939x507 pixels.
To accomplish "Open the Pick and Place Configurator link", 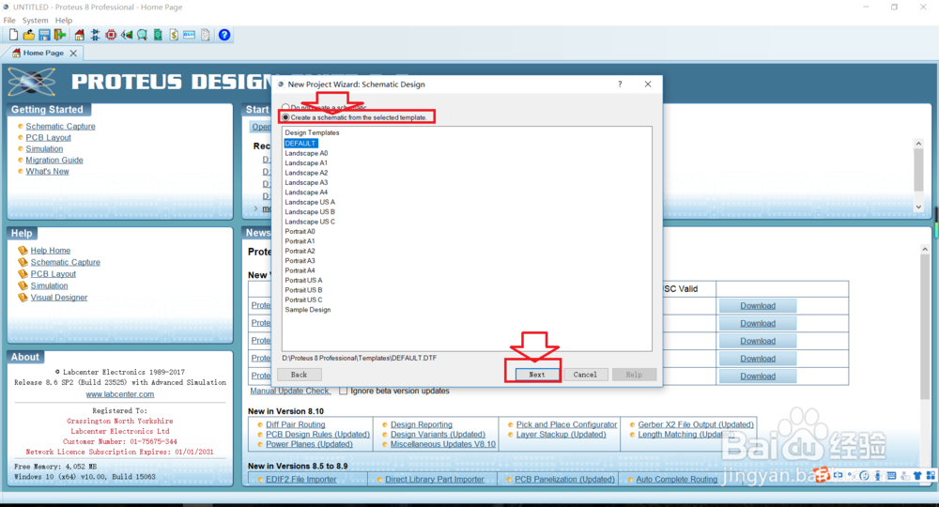I will tap(566, 424).
